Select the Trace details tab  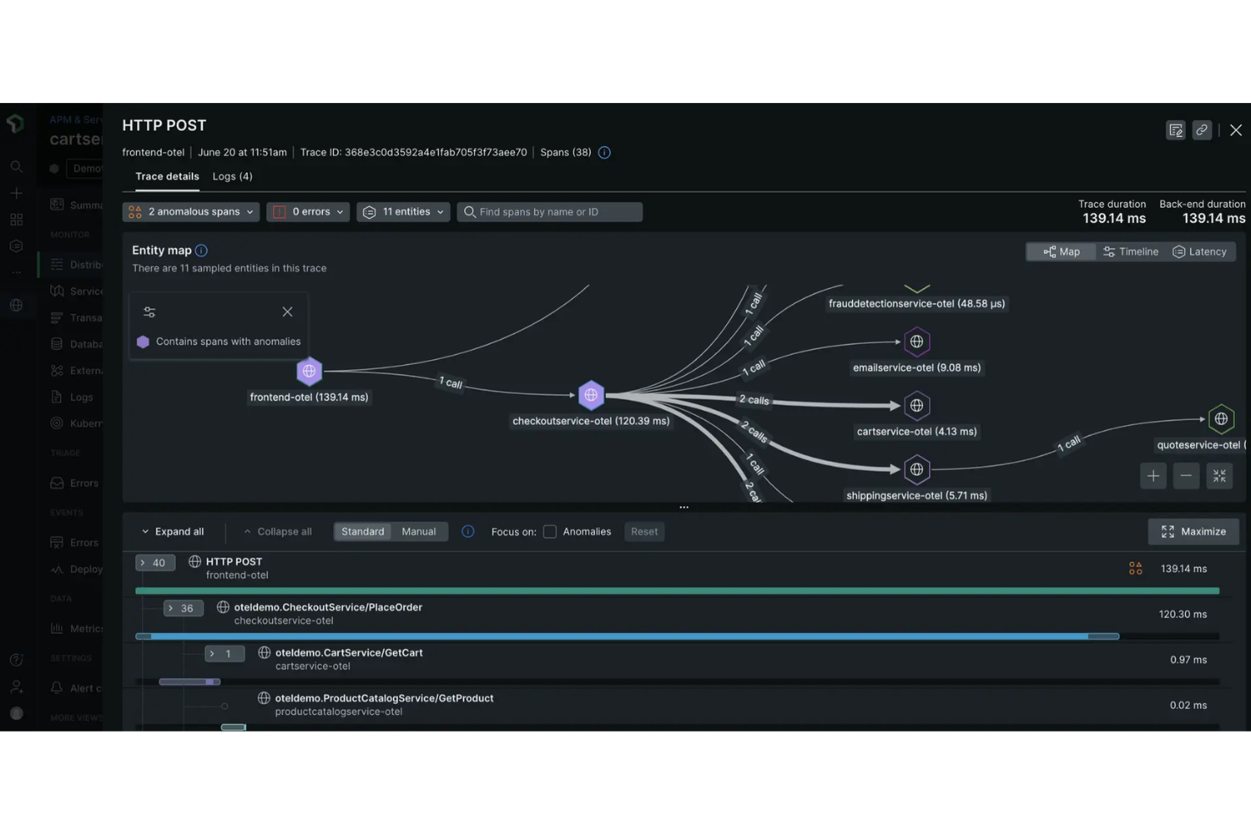click(167, 176)
